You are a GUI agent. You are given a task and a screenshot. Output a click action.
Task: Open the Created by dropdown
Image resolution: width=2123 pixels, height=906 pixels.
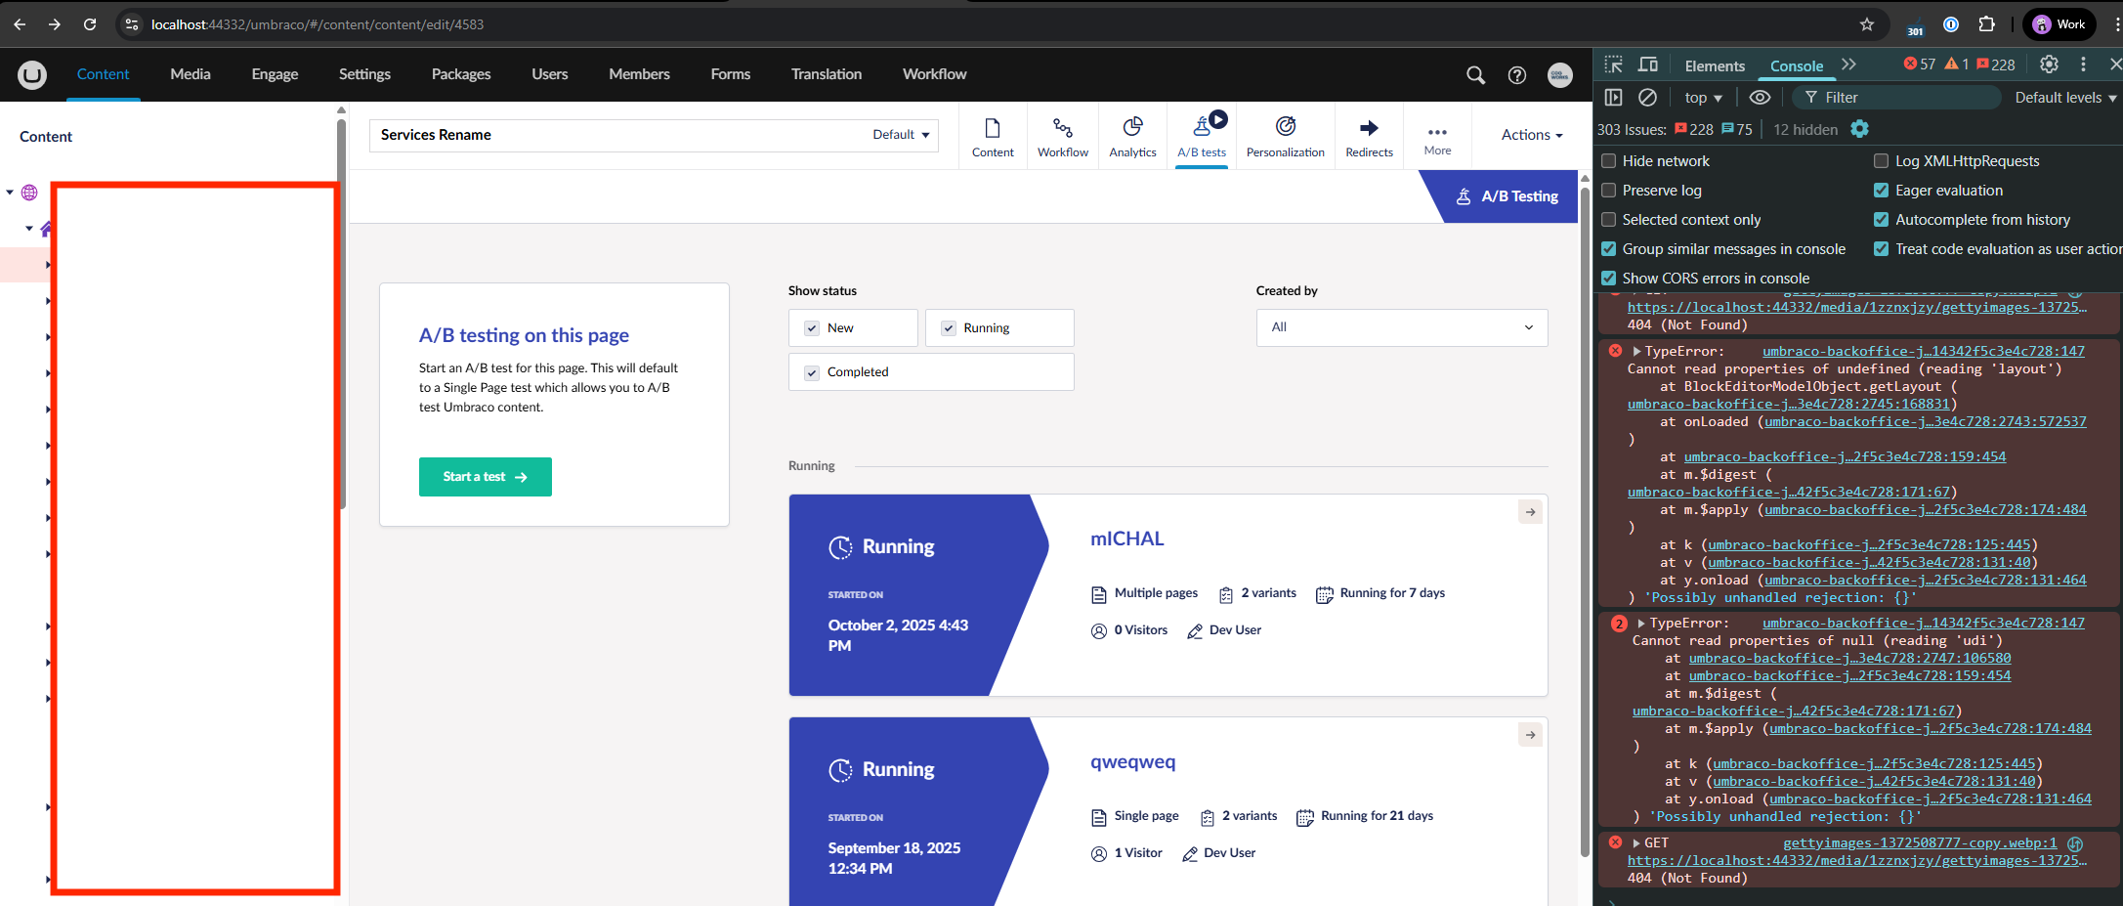(x=1401, y=327)
